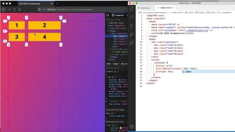The width and height of the screenshot is (235, 132).
Task: Click body in Inspector breadcrumb
Action: [116, 64]
